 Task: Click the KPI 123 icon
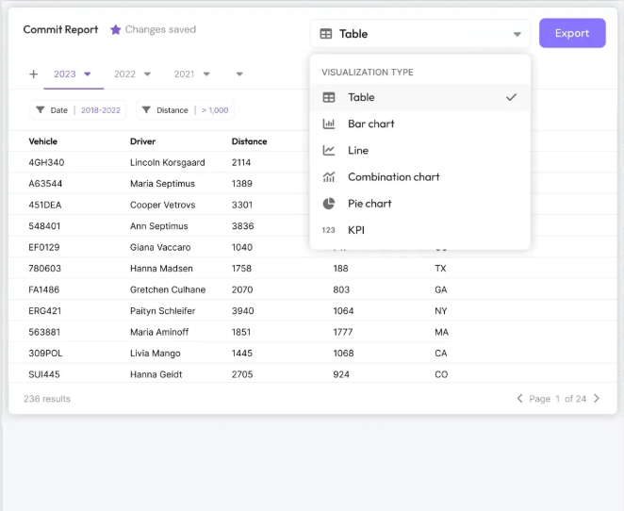(x=329, y=230)
